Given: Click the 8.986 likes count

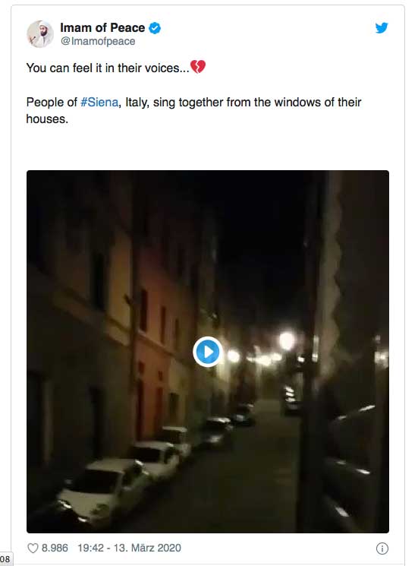Looking at the screenshot, I should [55, 548].
